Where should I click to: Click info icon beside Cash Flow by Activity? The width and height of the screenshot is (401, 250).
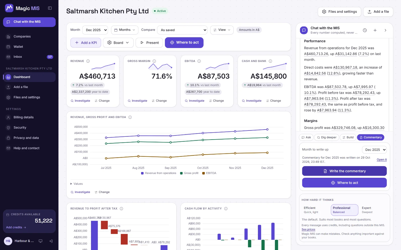pos(226,208)
